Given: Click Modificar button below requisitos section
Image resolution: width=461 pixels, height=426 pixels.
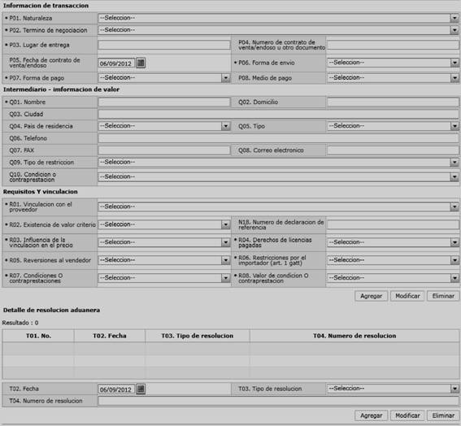Looking at the screenshot, I should [407, 296].
